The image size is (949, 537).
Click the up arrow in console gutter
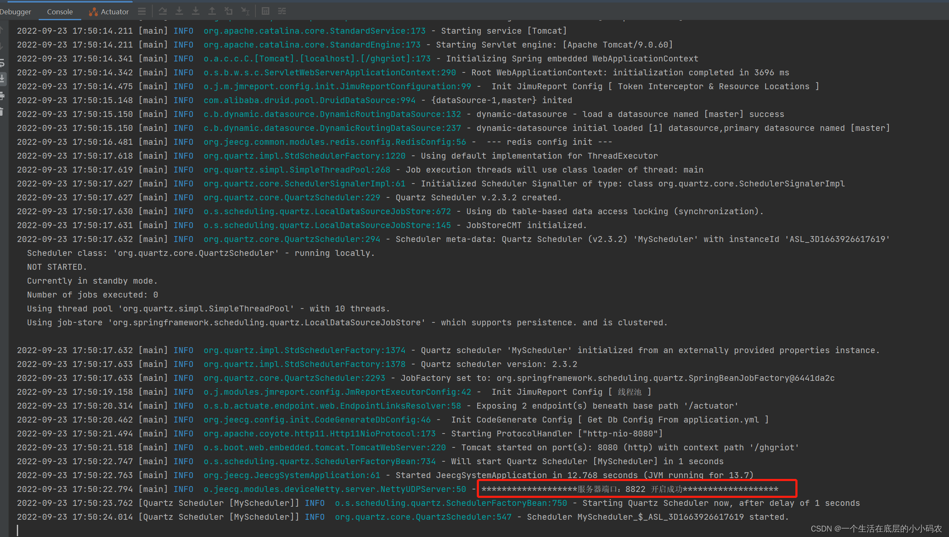pyautogui.click(x=2, y=30)
